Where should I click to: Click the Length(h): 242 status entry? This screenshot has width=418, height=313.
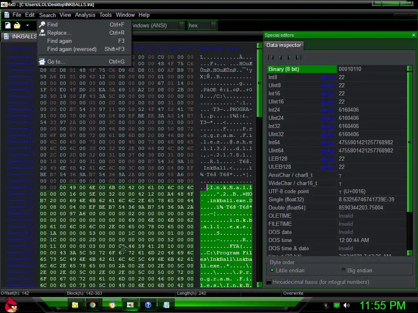point(191,293)
